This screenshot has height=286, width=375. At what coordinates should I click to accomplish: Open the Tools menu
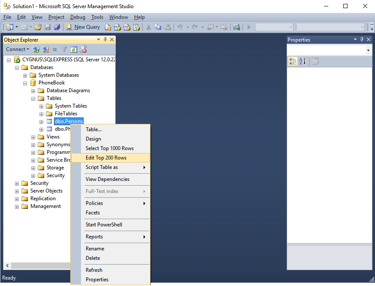pos(97,17)
